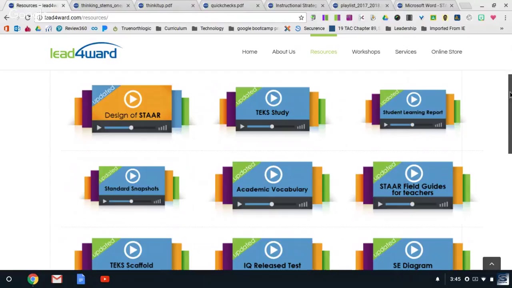This screenshot has width=512, height=288.
Task: Click the browser back arrow
Action: (x=7, y=18)
